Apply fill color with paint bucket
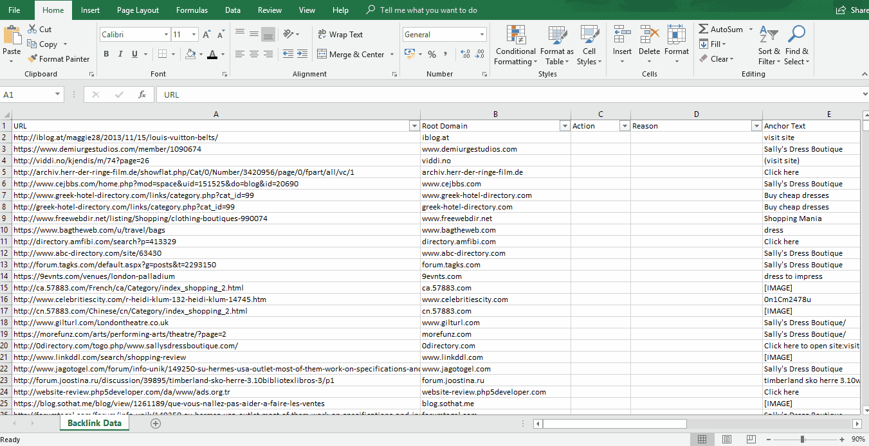The width and height of the screenshot is (869, 446). click(190, 55)
